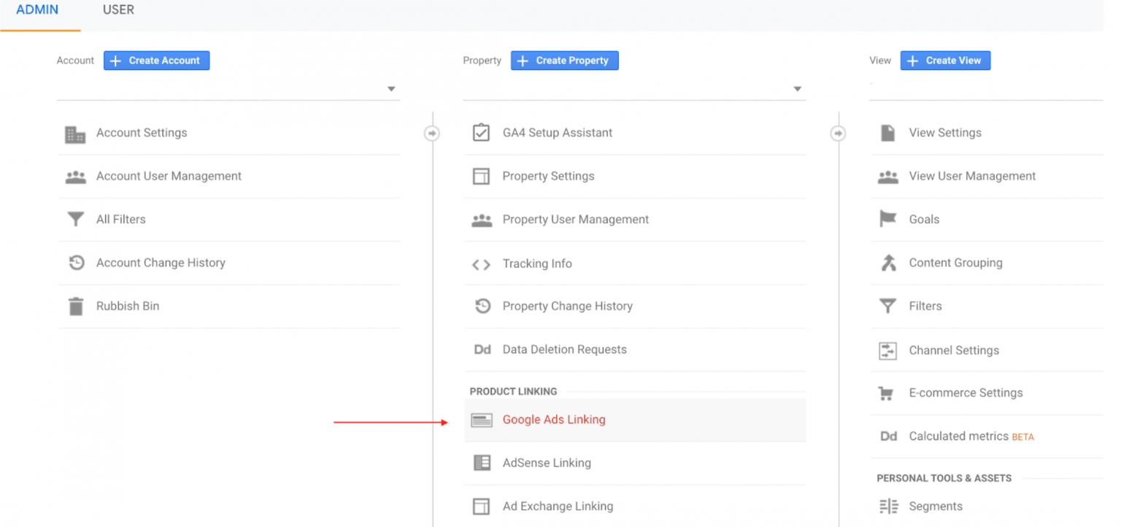The height and width of the screenshot is (527, 1121).
Task: Click the arrow circle between Account and Property
Action: 432,134
